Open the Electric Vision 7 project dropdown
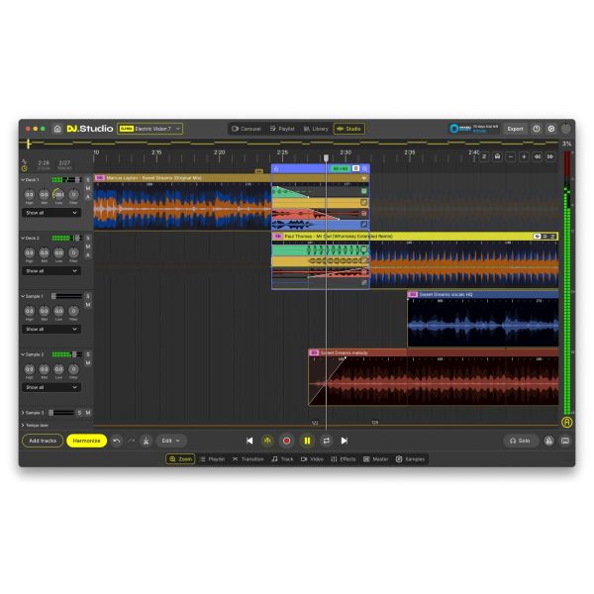The height and width of the screenshot is (594, 594). (x=150, y=129)
